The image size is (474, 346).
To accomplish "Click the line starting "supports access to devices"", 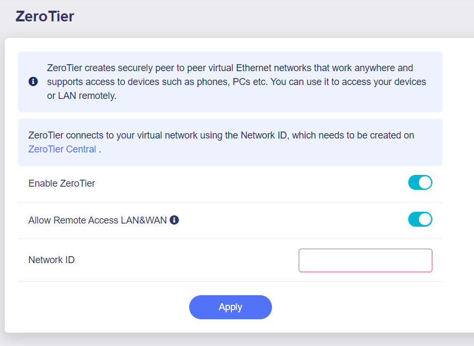I will click(x=236, y=82).
